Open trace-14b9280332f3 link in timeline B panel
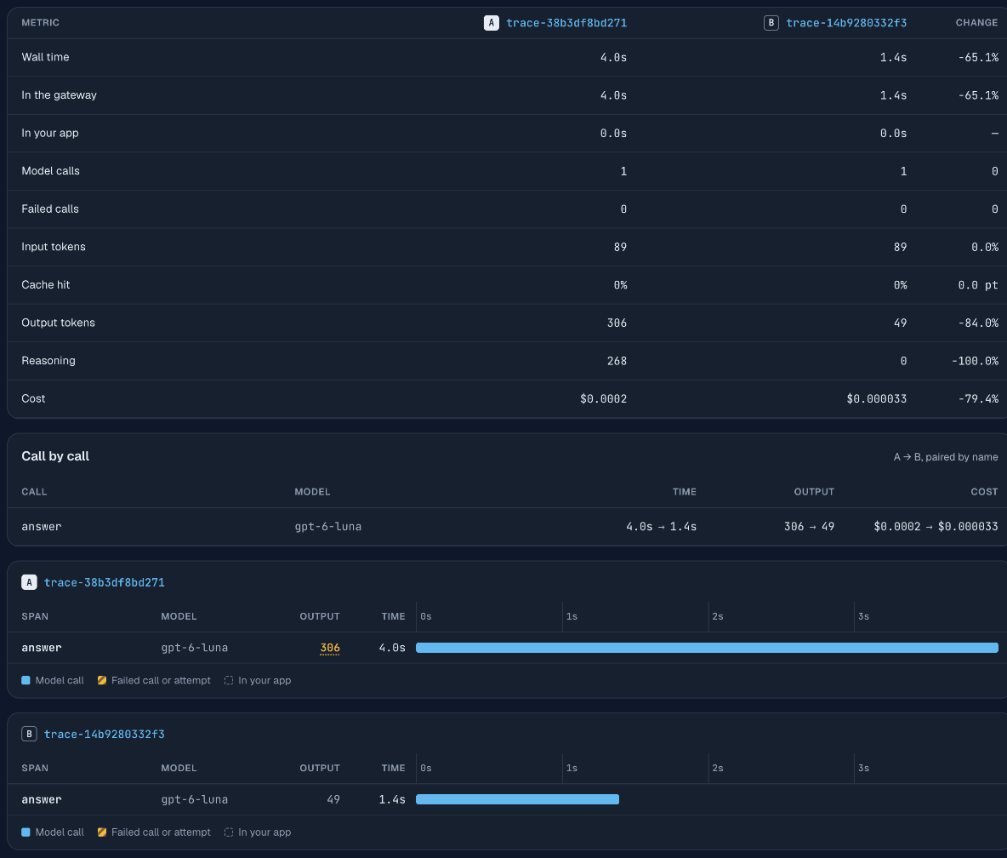 pos(104,734)
